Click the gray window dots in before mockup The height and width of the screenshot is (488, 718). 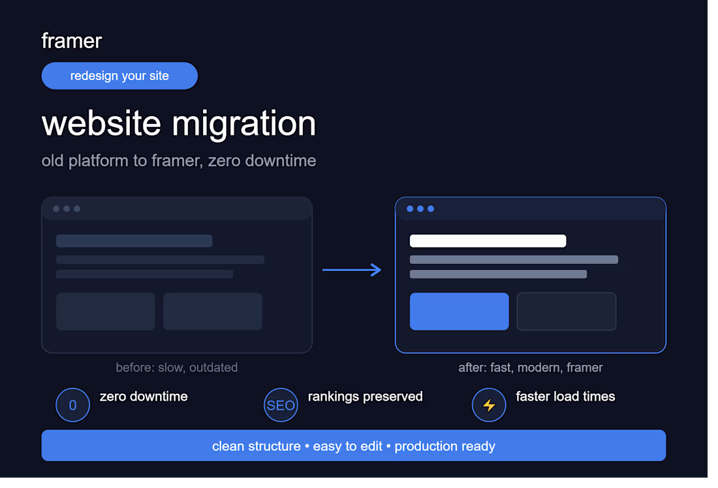67,208
